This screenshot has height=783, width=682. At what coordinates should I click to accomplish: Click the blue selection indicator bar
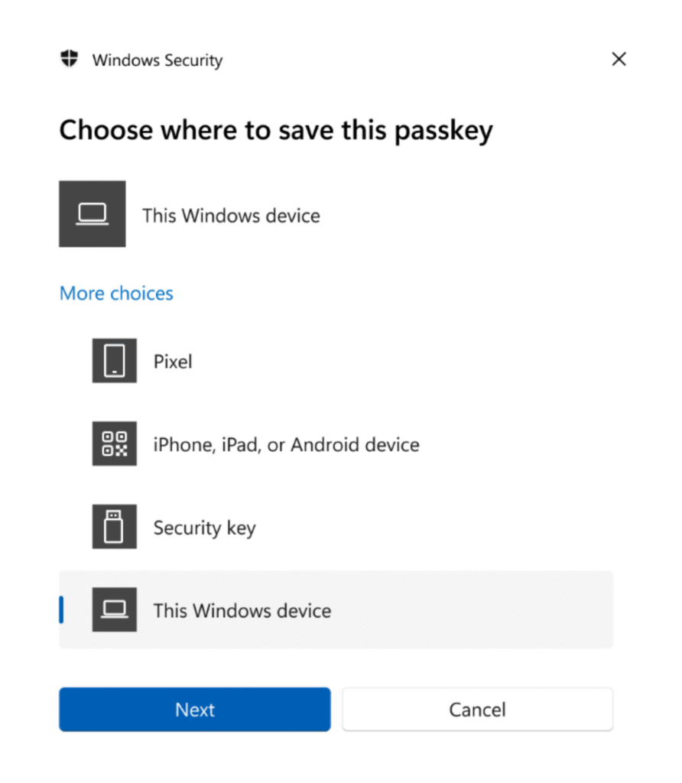click(x=62, y=609)
